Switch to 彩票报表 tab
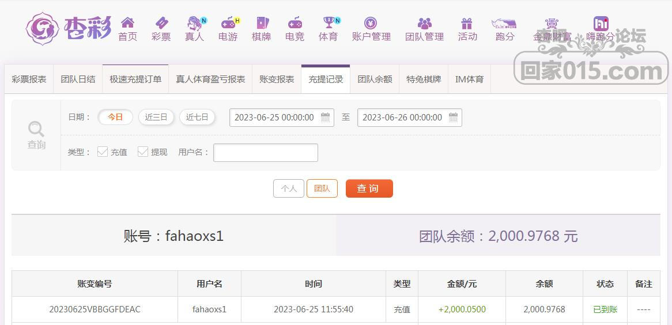This screenshot has width=672, height=325. [29, 80]
